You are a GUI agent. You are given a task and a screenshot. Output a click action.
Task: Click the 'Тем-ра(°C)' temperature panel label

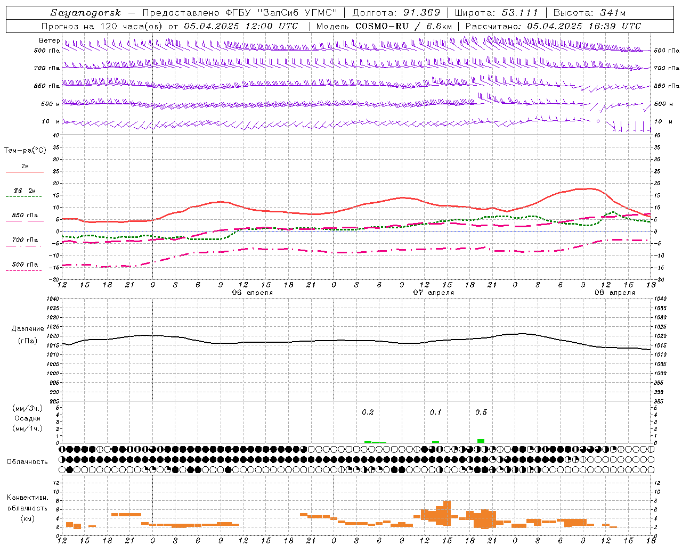pos(25,151)
